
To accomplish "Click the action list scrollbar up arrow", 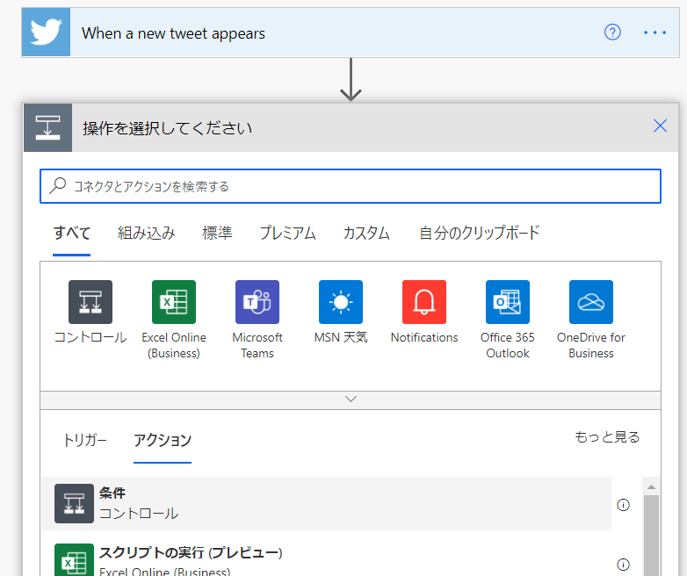I will click(652, 486).
